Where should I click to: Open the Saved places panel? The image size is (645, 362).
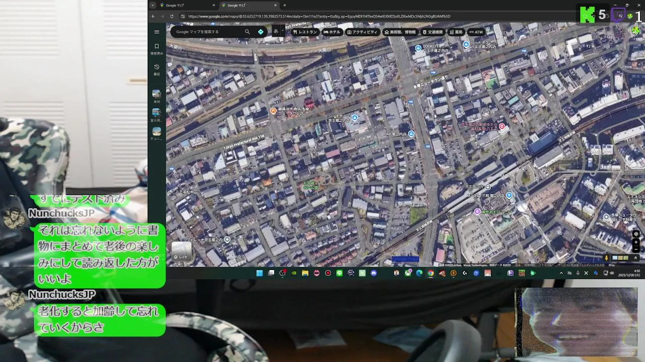tap(157, 48)
